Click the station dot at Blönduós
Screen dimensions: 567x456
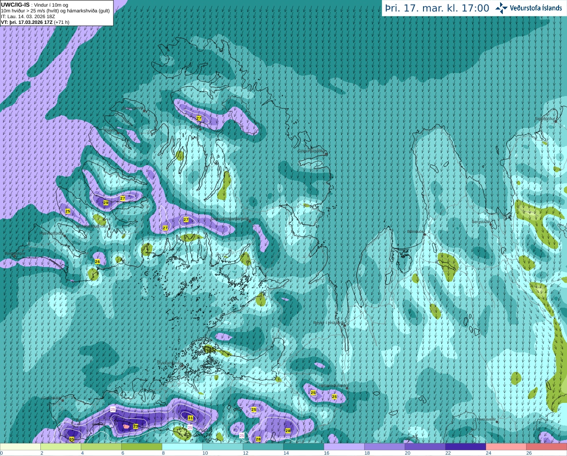(424, 234)
